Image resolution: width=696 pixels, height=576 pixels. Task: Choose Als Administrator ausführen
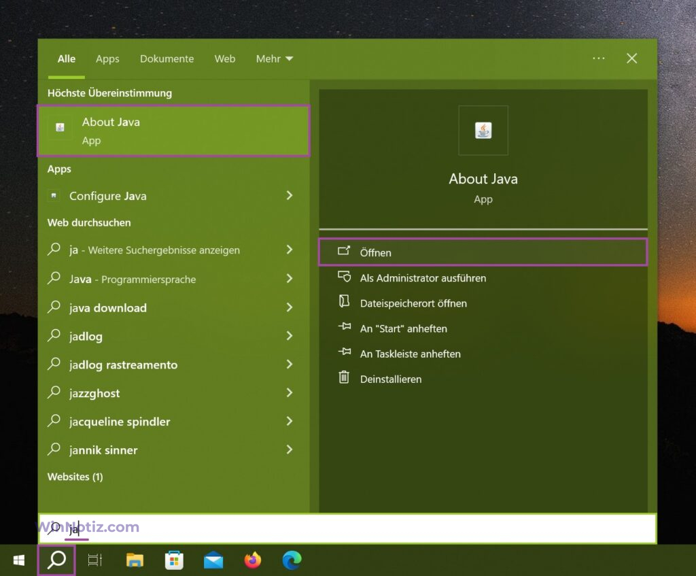pos(423,278)
